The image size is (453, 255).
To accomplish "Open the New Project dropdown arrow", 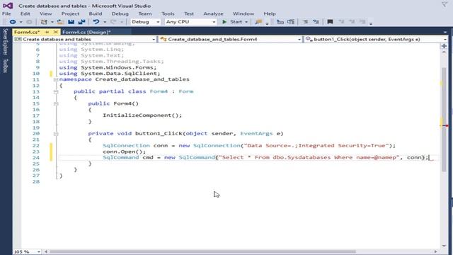I will (52, 22).
